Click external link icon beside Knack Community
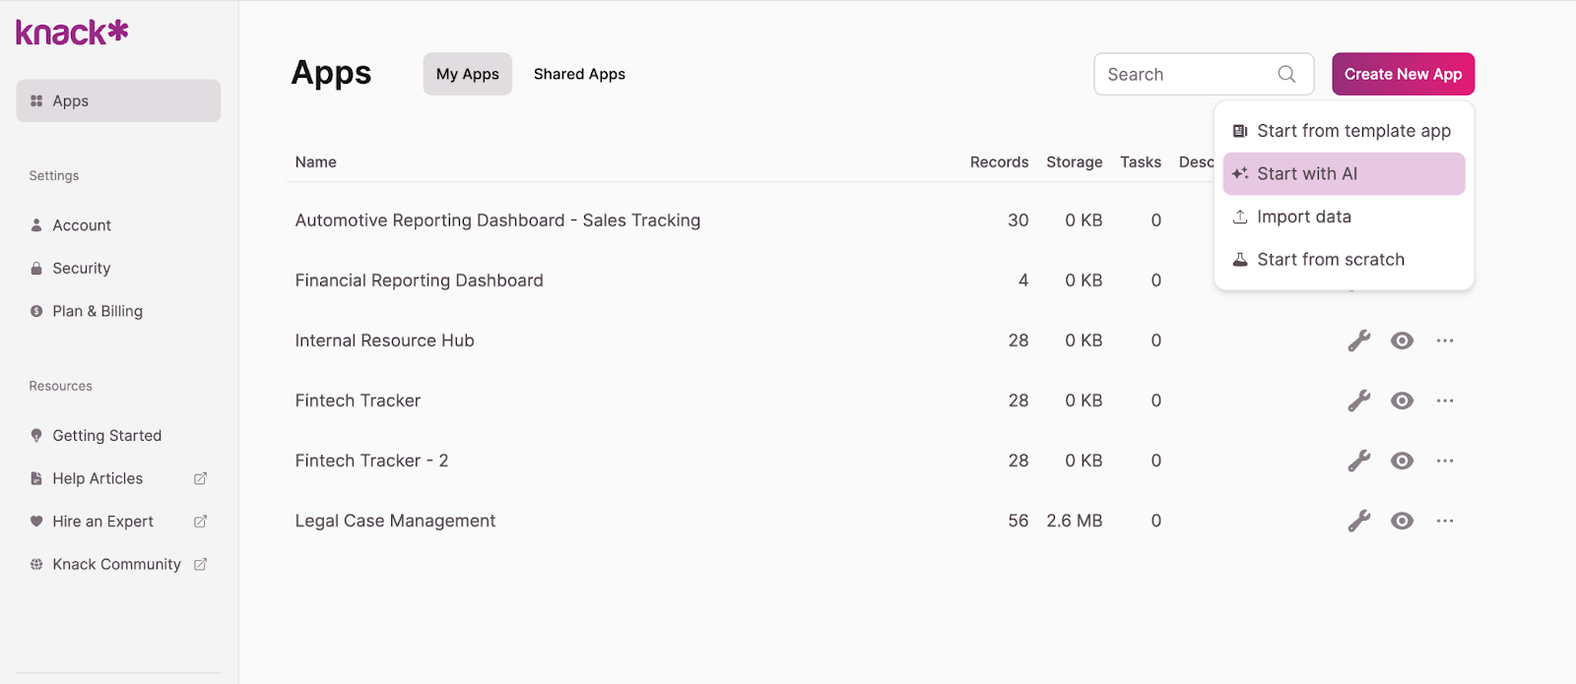This screenshot has height=684, width=1576. (200, 564)
